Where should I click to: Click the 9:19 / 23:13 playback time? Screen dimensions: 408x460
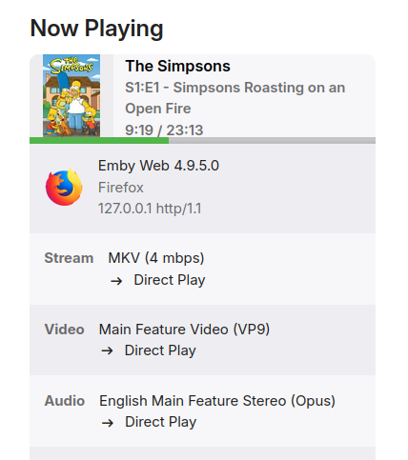164,130
